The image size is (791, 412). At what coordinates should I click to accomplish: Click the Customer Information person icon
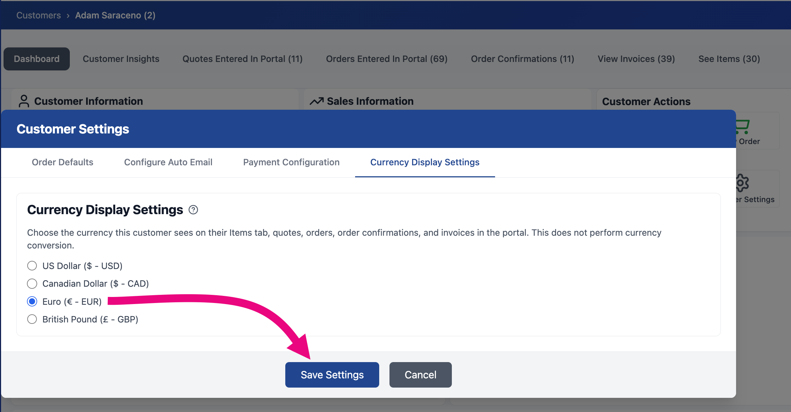tap(24, 101)
